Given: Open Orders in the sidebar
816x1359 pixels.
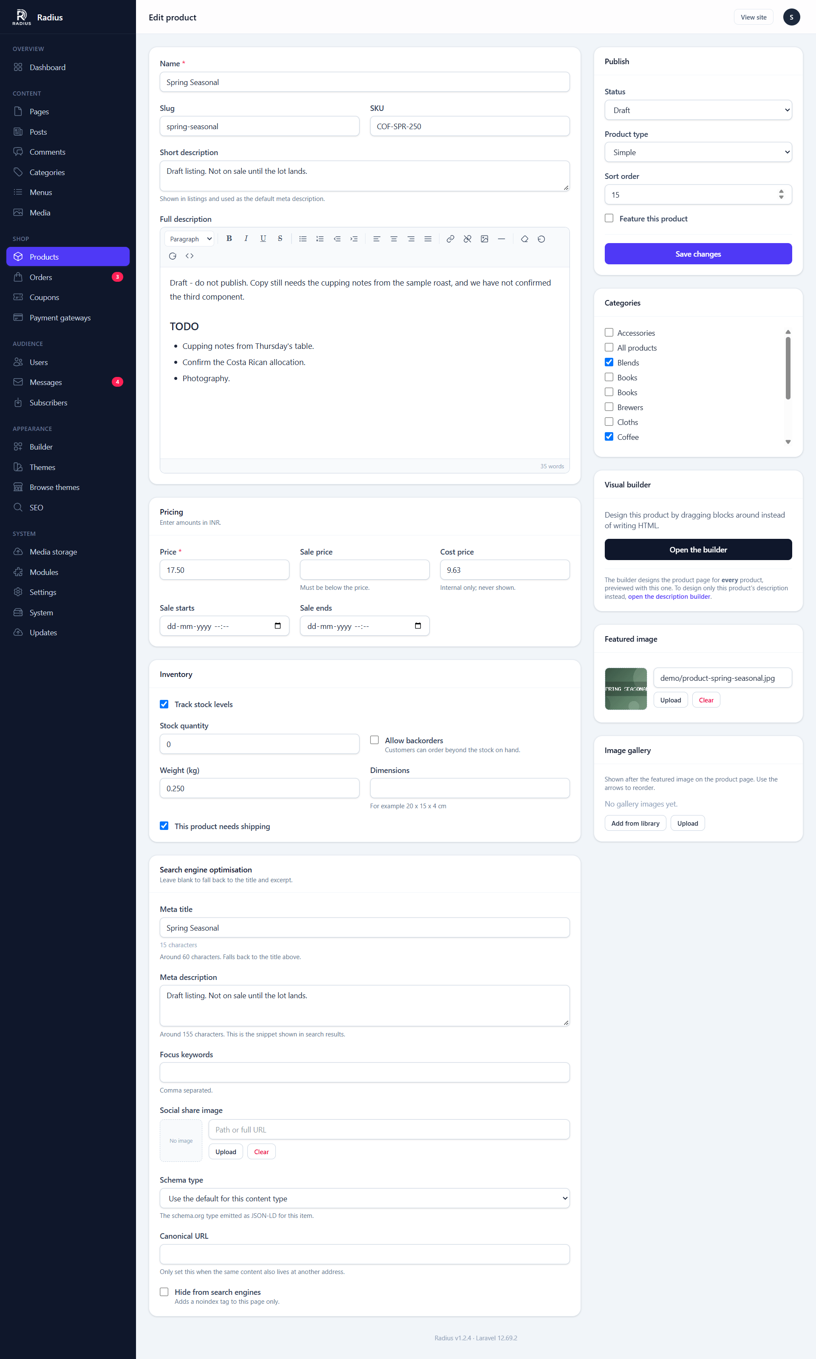Looking at the screenshot, I should [x=68, y=277].
